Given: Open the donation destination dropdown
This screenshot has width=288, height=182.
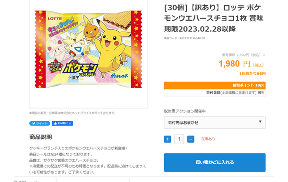Looking at the screenshot, I should (215, 123).
